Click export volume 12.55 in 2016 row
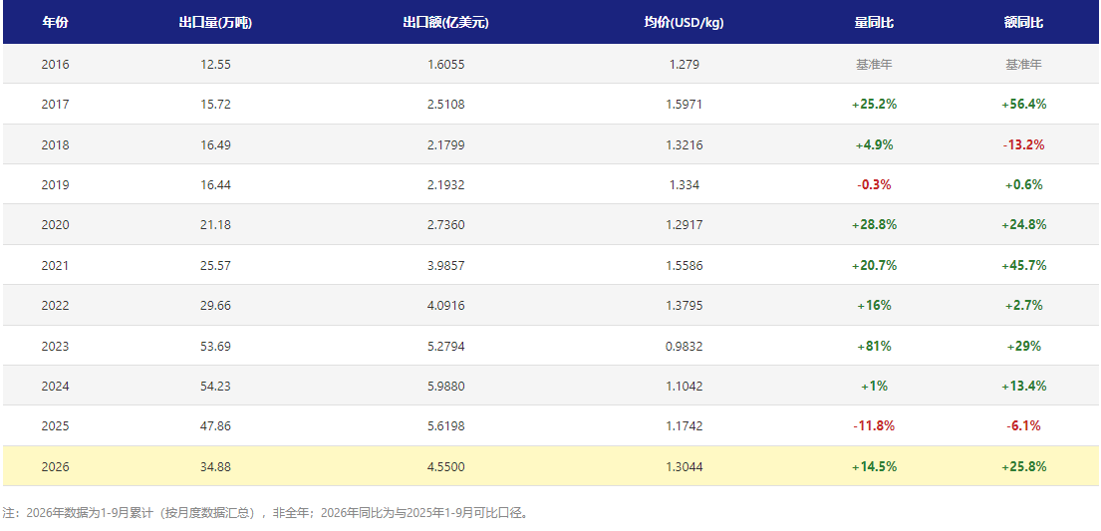This screenshot has height=531, width=1101. click(215, 64)
